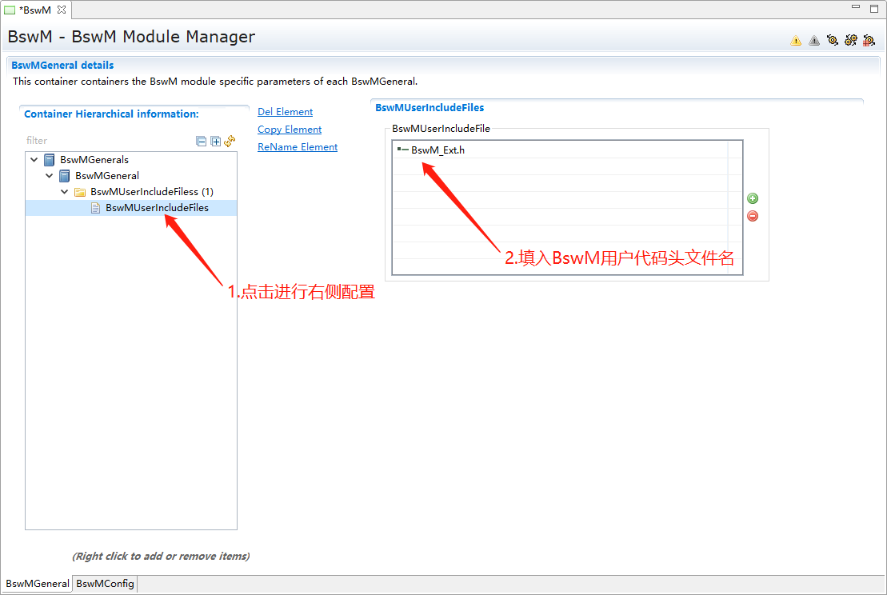
Task: Click the double gears icon in header
Action: tap(850, 40)
